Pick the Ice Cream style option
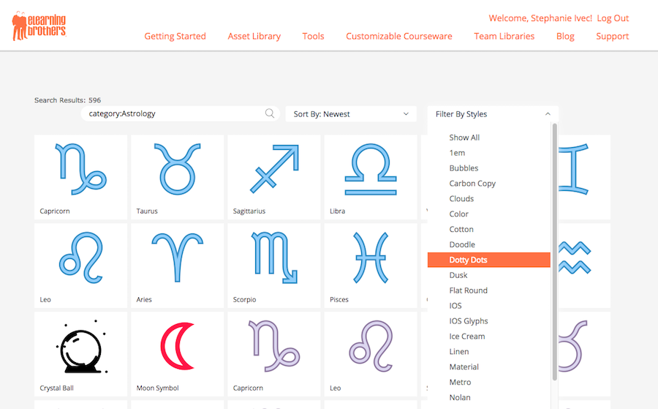Viewport: 658px width, 409px height. [466, 337]
